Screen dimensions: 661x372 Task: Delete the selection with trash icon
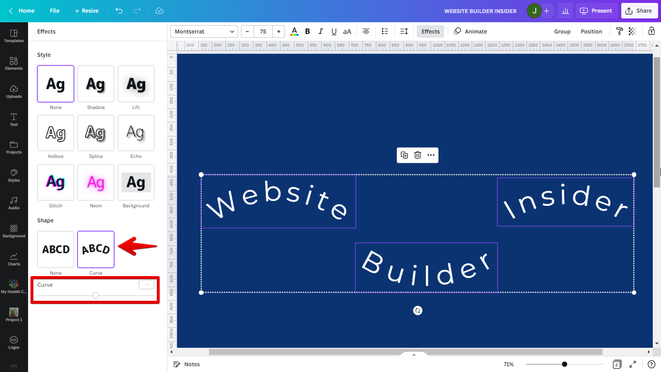[x=418, y=155]
